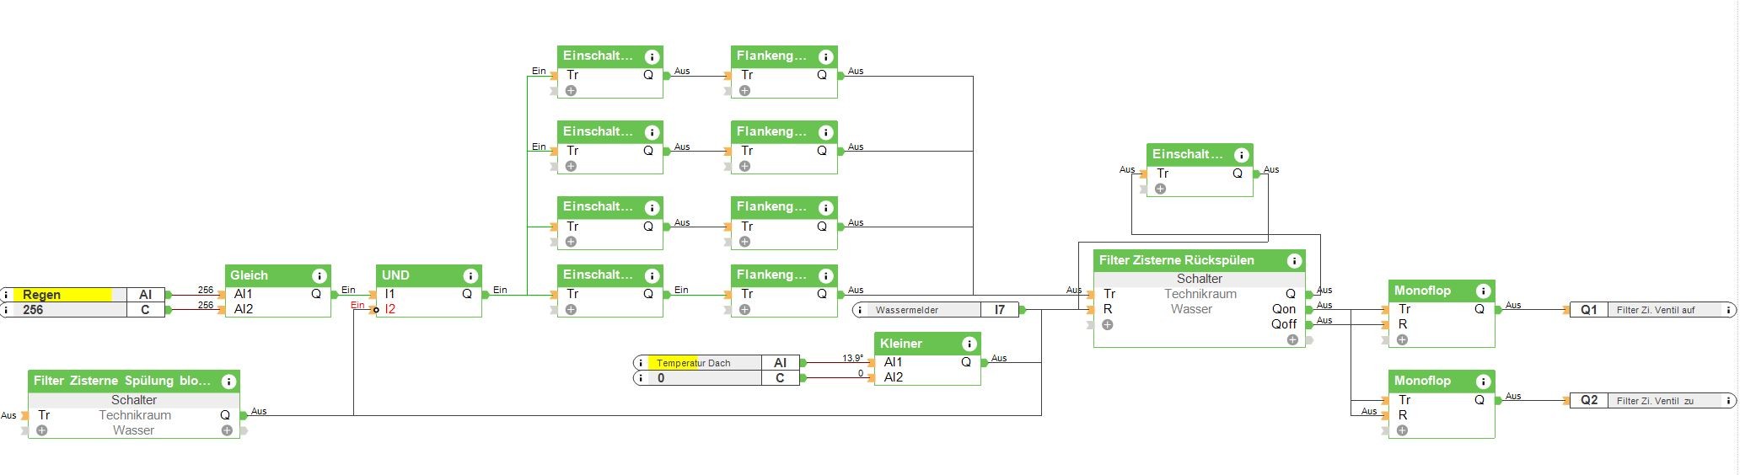Click plus icon in Monoflop block feeding Q2
The height and width of the screenshot is (475, 1740).
pyautogui.click(x=1402, y=430)
